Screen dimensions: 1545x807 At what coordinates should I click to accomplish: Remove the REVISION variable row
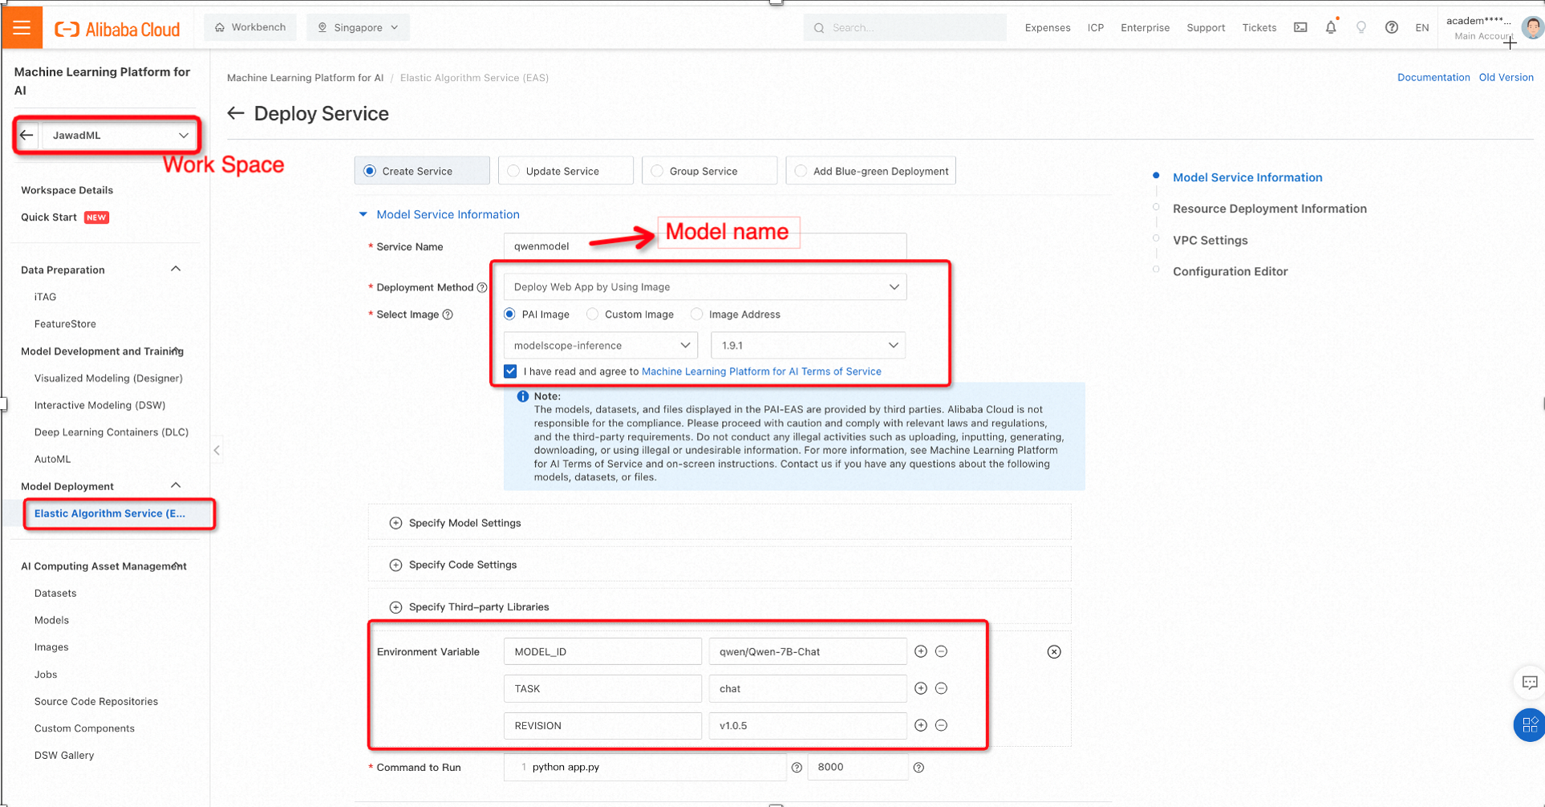tap(942, 725)
